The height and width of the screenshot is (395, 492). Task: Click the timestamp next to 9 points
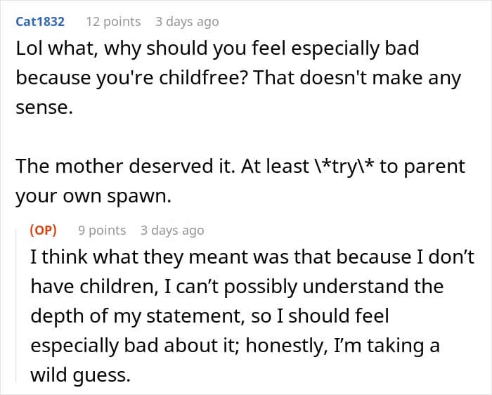pos(172,231)
